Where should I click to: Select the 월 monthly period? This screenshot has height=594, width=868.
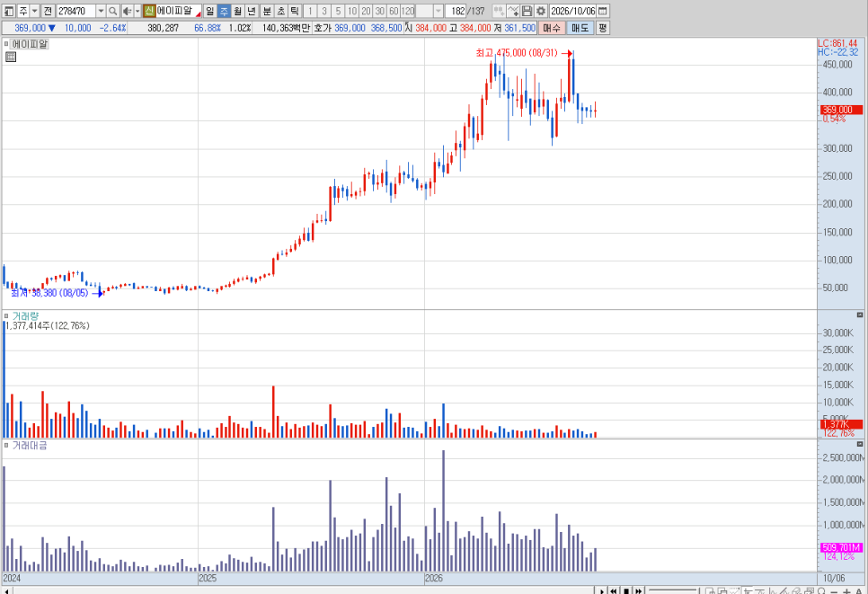[x=237, y=11]
